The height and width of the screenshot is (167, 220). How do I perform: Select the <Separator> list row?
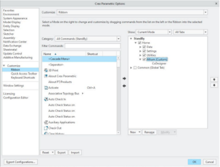(79, 65)
